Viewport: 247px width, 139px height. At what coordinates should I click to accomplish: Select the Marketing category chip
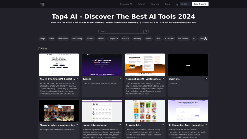137,39
